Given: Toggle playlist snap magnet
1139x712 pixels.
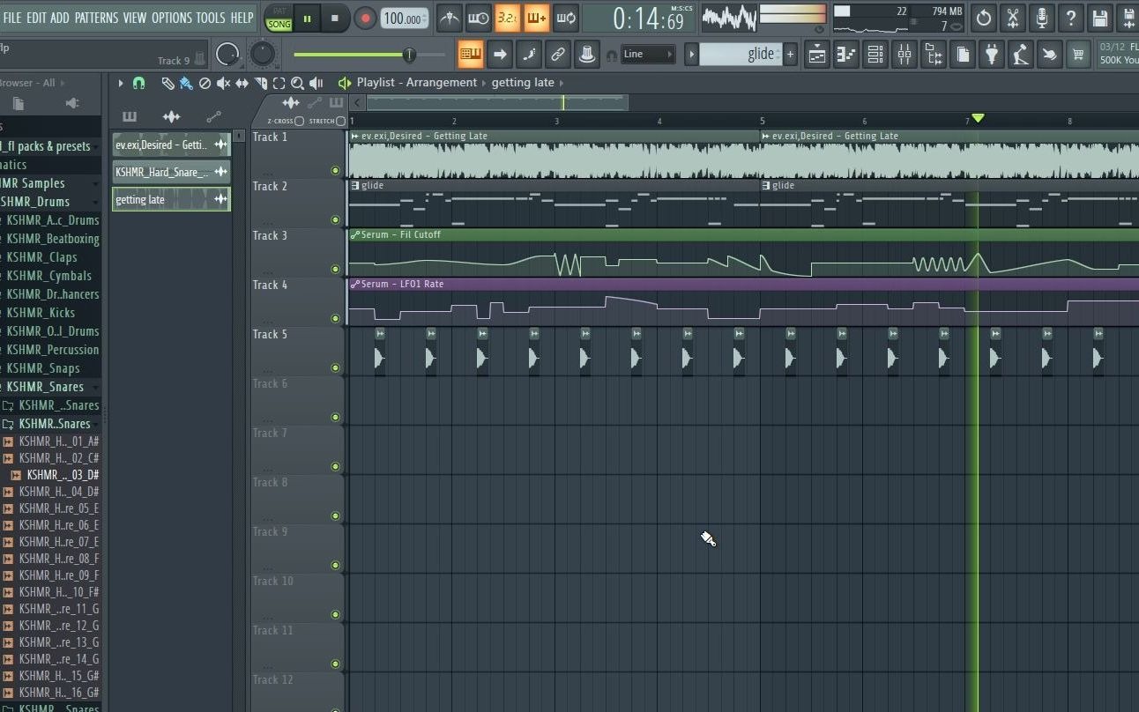Looking at the screenshot, I should (138, 83).
